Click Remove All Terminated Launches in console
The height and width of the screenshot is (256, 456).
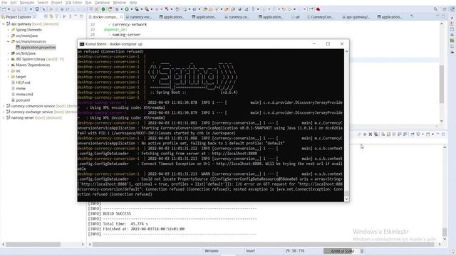point(375,134)
